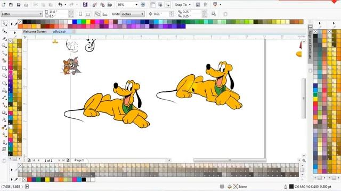Image resolution: width=341 pixels, height=191 pixels.
Task: Expand the Snap To dropdown
Action: 190,5
